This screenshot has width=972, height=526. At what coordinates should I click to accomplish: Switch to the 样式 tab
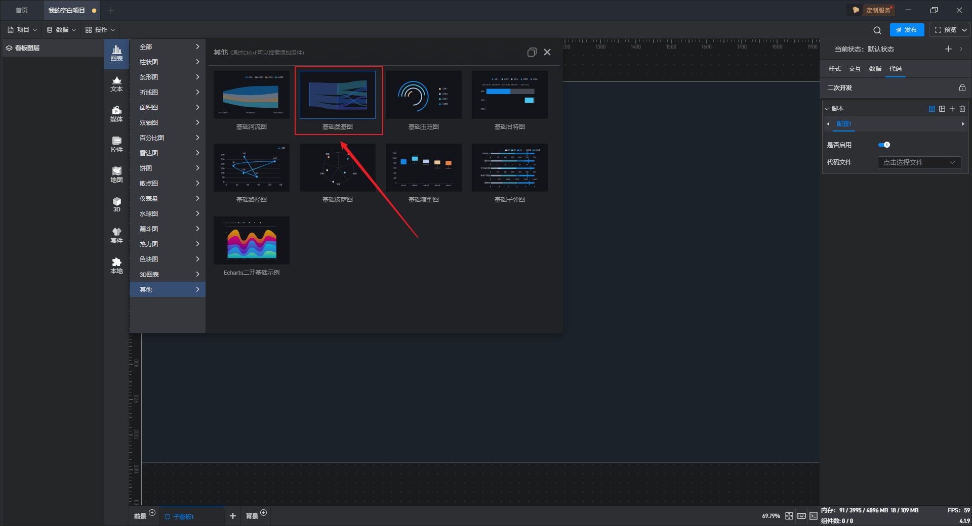pyautogui.click(x=834, y=69)
